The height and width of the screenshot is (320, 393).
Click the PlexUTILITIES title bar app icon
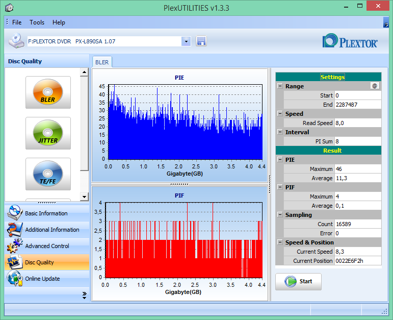9,8
